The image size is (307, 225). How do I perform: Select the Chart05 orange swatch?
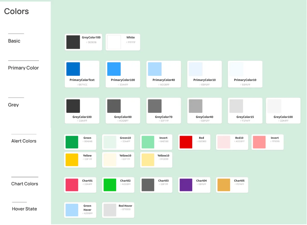224,185
